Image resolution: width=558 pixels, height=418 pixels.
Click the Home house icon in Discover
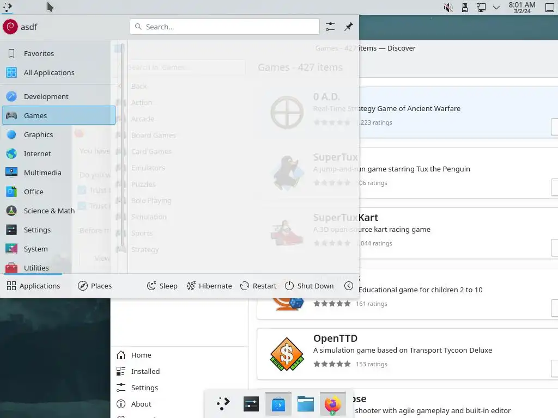pyautogui.click(x=121, y=355)
